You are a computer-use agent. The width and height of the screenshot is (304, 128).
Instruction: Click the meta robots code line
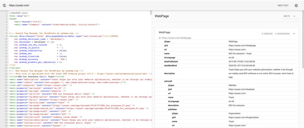67,82
